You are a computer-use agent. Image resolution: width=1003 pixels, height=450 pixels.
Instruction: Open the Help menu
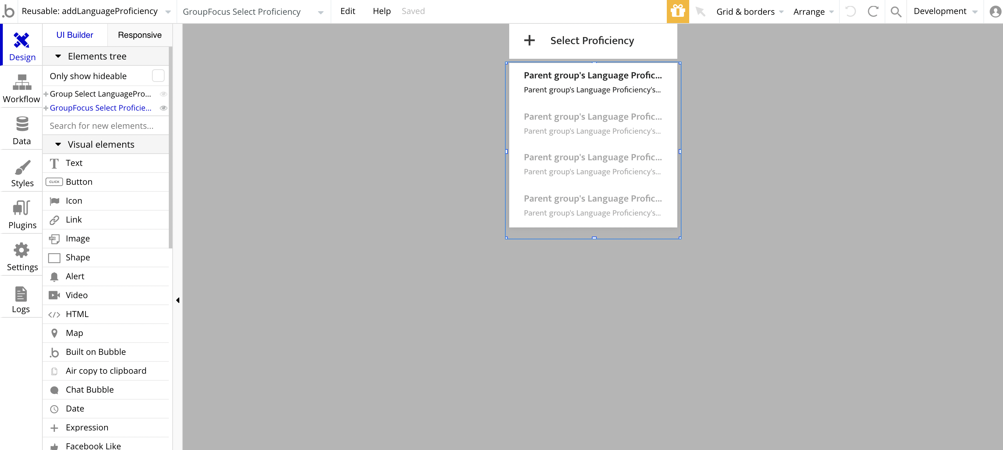(x=381, y=11)
